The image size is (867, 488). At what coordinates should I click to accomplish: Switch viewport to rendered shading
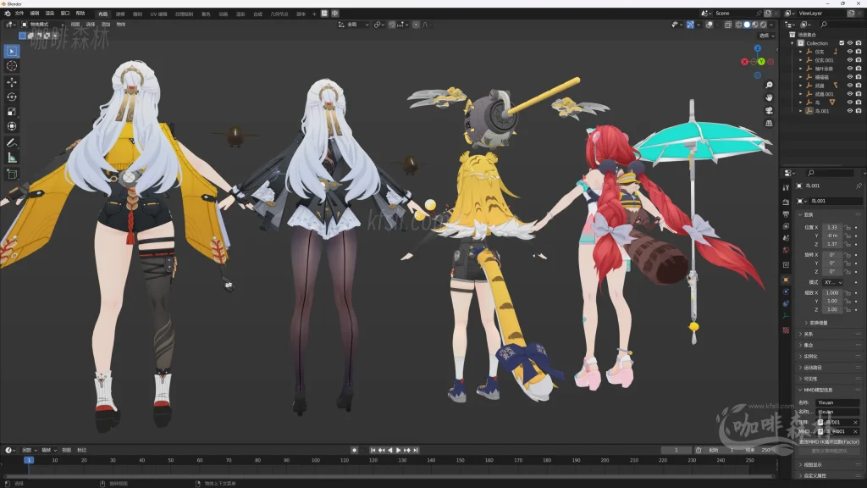[763, 25]
